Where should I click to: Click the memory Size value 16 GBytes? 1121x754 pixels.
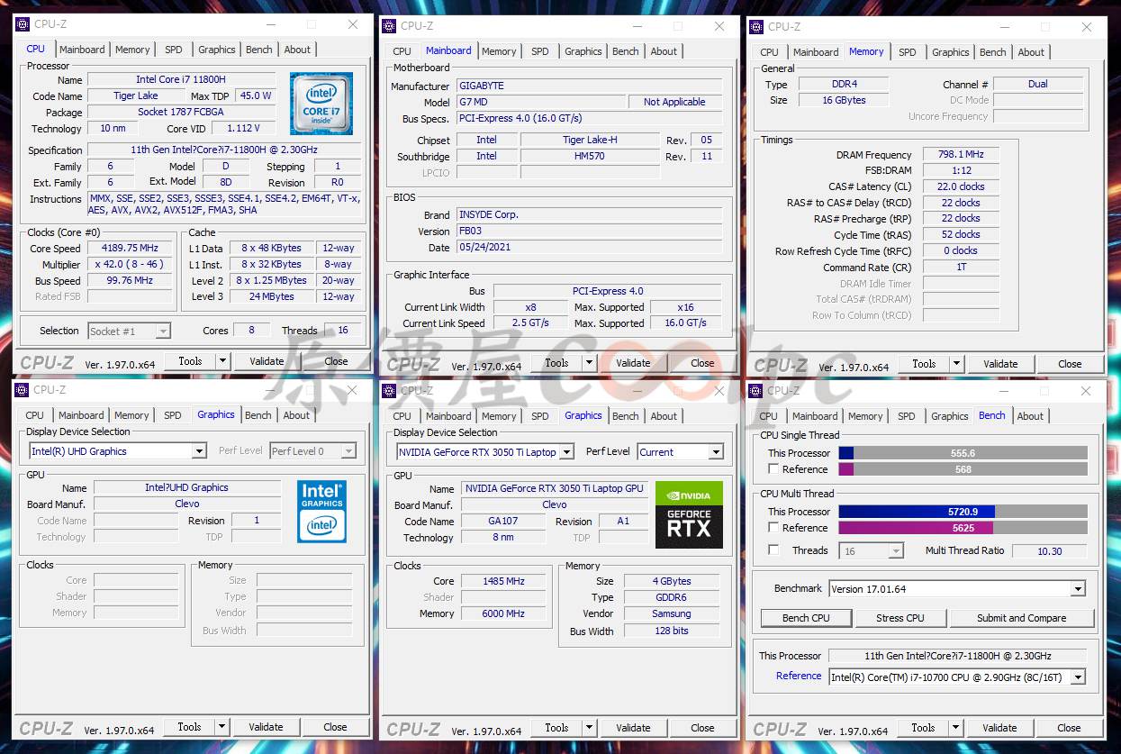pos(844,100)
